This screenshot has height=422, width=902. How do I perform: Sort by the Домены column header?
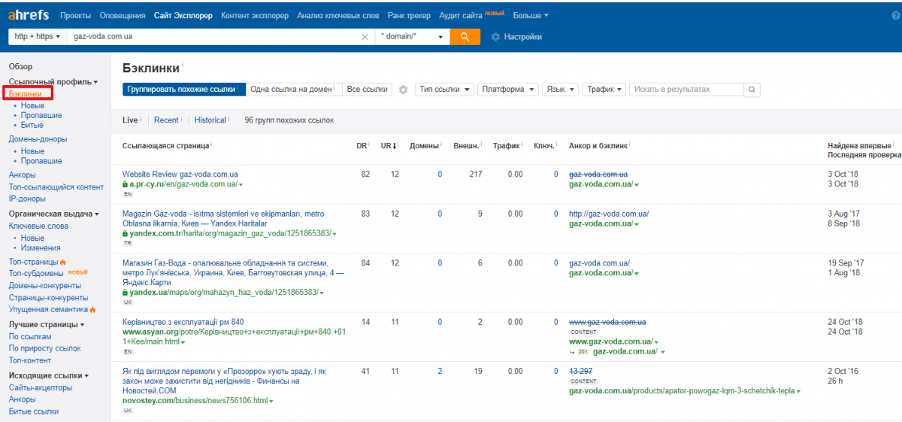pos(425,145)
